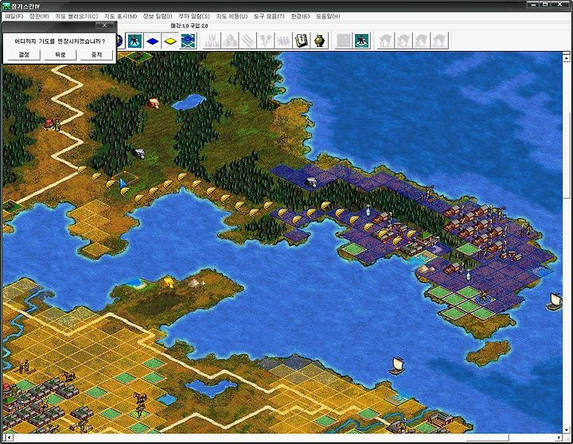The height and width of the screenshot is (444, 573).
Task: Click the fourth greyed cat toolbar icon
Action: [439, 41]
